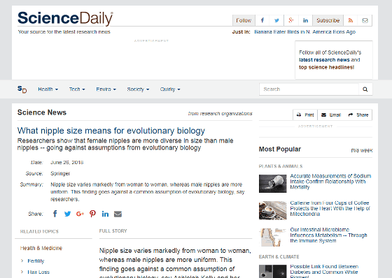Viewport: 392px width, 278px height.
Task: Share the article on Google Plus
Action: (x=80, y=214)
